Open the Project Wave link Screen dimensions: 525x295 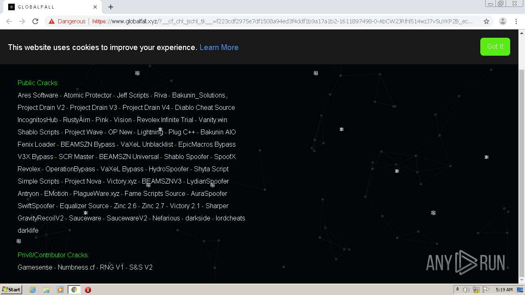tap(84, 132)
